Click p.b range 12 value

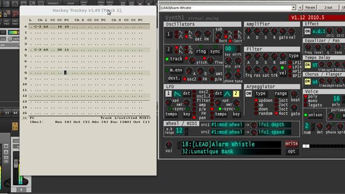pos(179,130)
